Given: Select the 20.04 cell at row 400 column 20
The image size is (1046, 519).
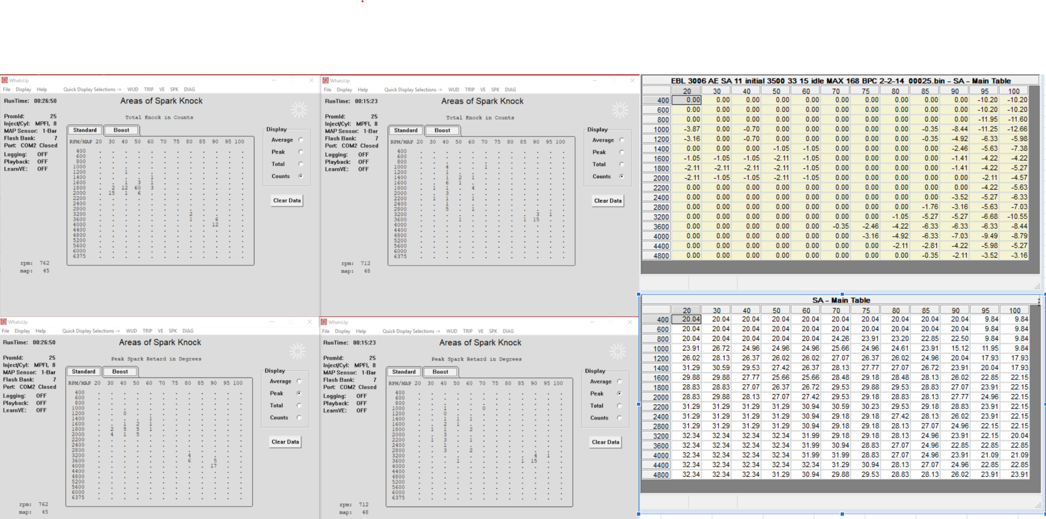Looking at the screenshot, I should click(690, 319).
